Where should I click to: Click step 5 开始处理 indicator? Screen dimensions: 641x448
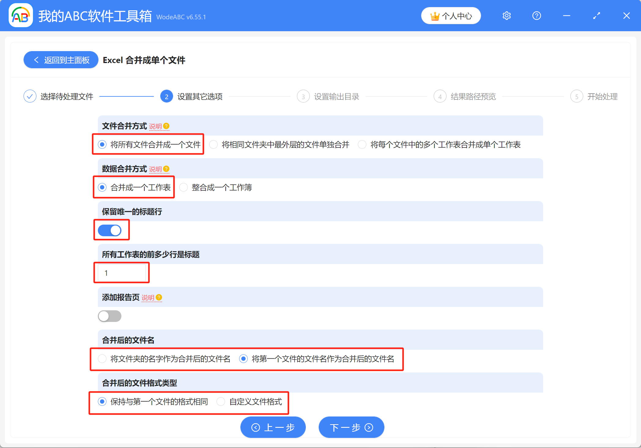point(577,96)
